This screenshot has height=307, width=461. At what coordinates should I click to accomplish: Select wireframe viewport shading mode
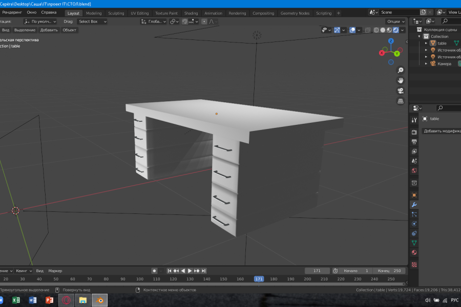(x=376, y=30)
